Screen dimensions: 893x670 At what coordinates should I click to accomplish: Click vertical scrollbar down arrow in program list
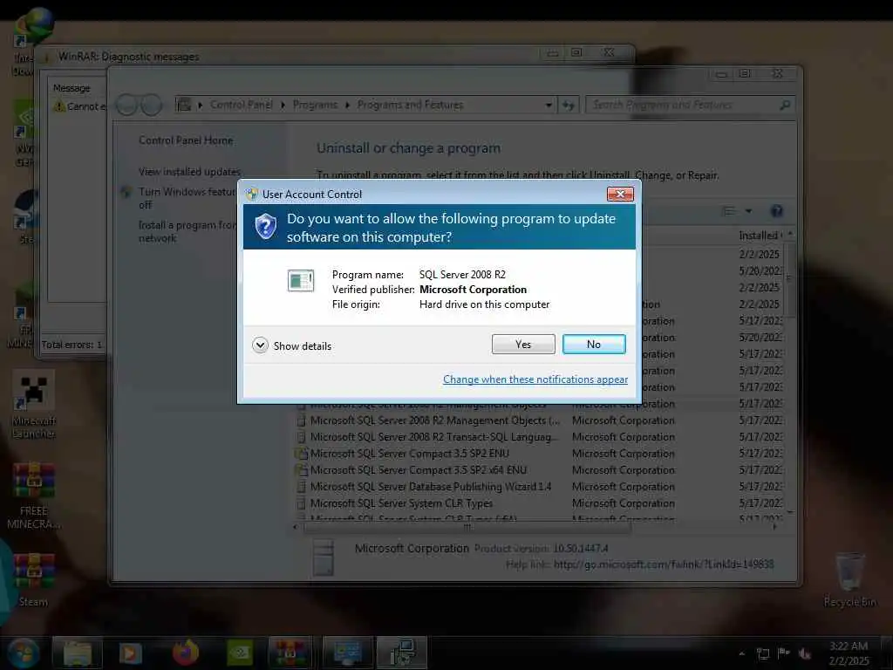point(790,513)
